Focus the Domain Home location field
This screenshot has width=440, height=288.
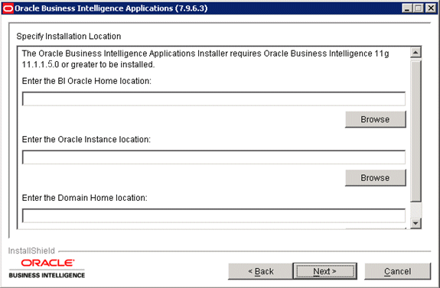pos(213,215)
